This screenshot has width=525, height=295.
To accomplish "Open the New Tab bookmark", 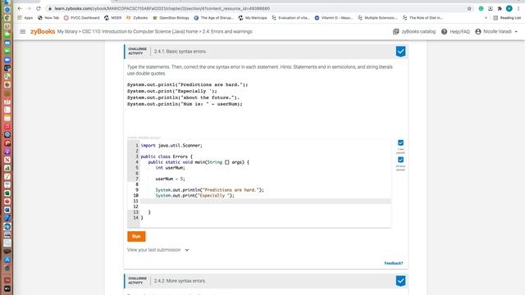I will click(x=48, y=18).
